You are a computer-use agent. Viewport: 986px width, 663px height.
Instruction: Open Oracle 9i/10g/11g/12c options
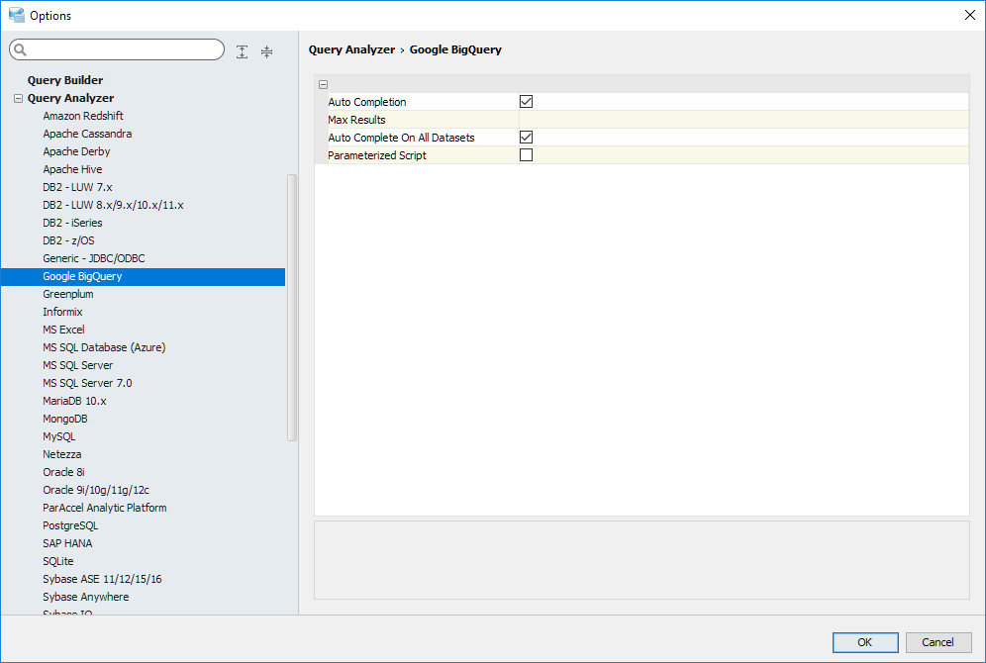[96, 490]
